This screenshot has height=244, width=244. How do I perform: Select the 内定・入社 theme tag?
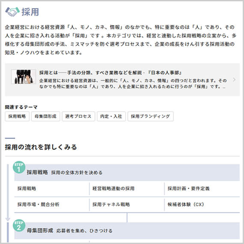111,116
